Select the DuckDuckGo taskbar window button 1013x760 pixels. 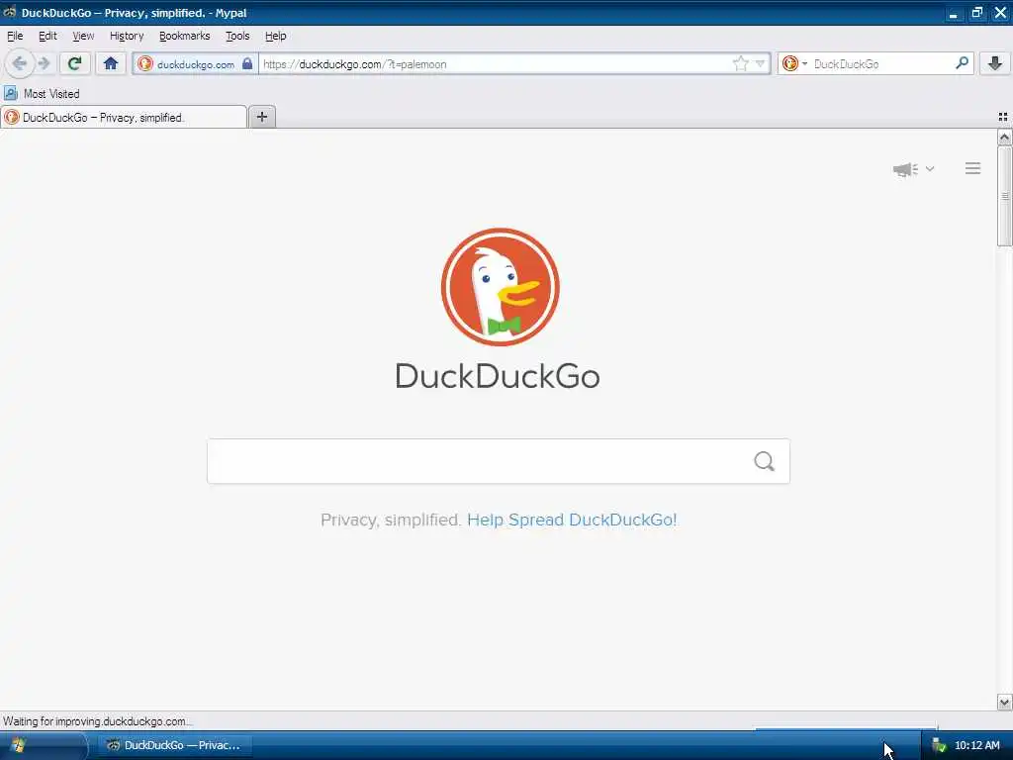(x=174, y=745)
